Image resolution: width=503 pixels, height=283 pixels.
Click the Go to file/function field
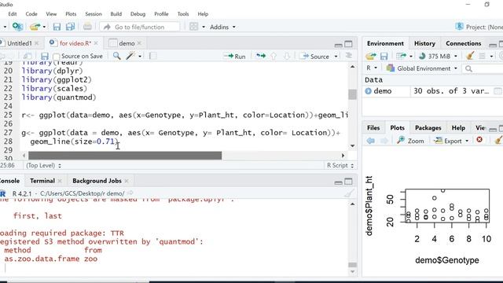140,27
